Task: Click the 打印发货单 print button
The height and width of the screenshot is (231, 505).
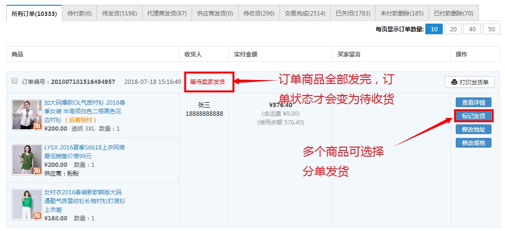Action: click(x=470, y=82)
